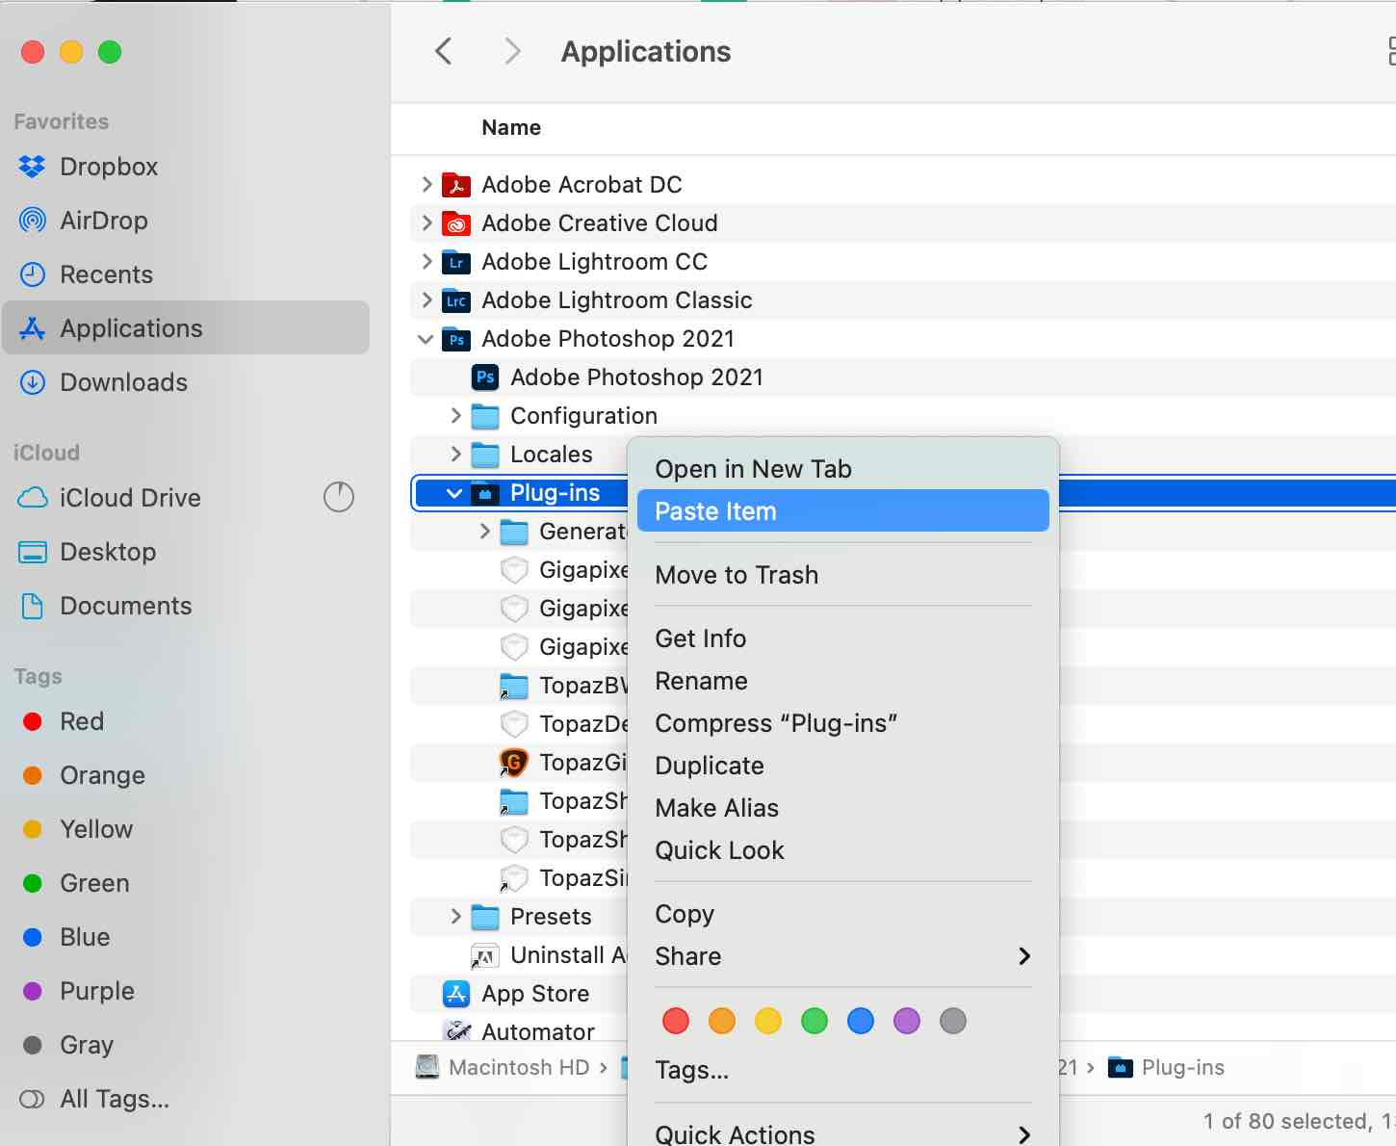
Task: Click the App Store icon in the list
Action: click(456, 994)
